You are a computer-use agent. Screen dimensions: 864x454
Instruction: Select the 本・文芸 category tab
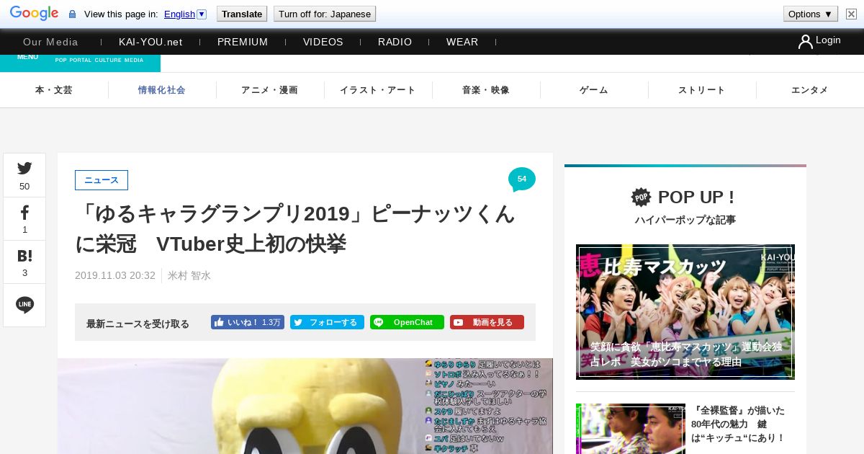pos(54,90)
